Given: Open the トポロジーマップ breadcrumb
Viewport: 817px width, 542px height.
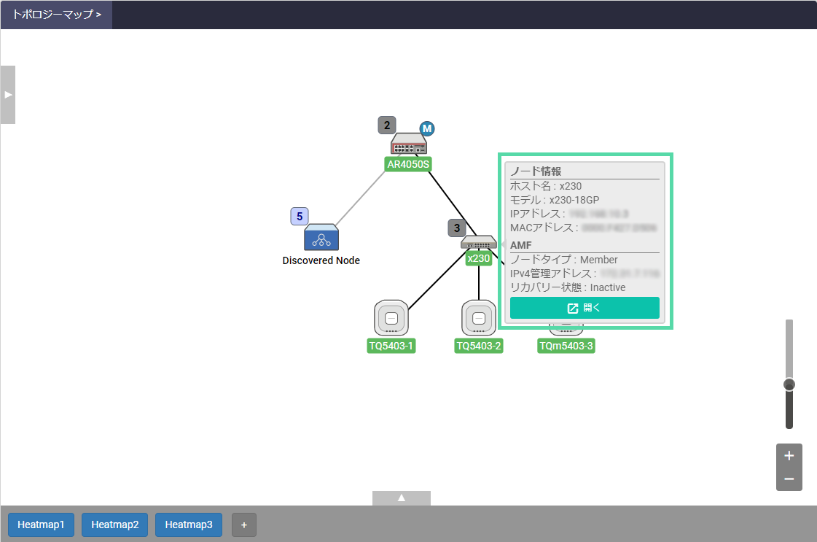Looking at the screenshot, I should 56,14.
